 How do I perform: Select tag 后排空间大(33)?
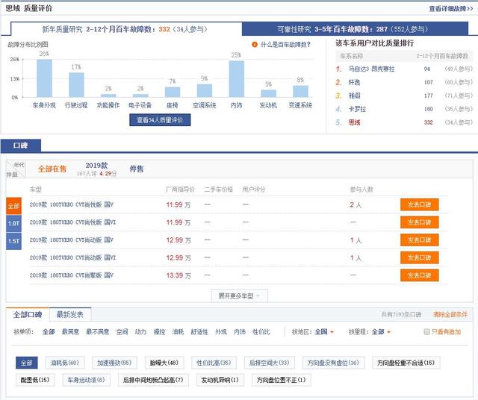point(270,363)
